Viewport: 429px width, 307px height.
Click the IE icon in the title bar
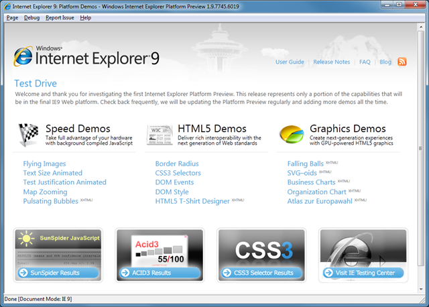(x=7, y=6)
